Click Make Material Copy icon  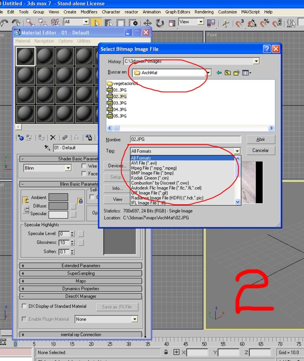(x=65, y=138)
